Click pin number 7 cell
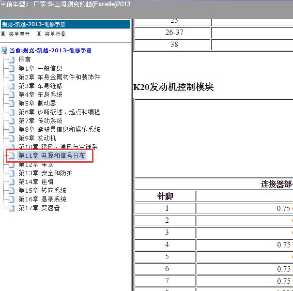 [165, 281]
